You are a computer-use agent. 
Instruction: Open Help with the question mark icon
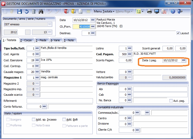(173, 11)
